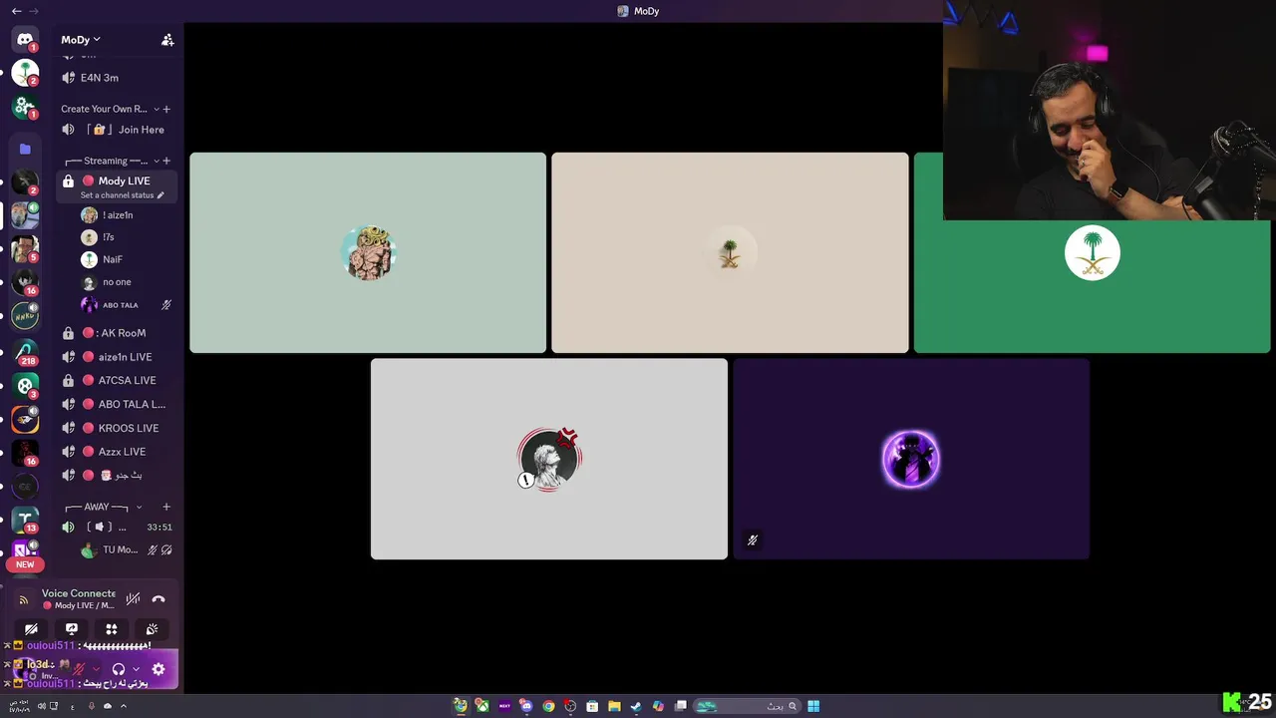Select the NNKU server icon

coord(25,316)
